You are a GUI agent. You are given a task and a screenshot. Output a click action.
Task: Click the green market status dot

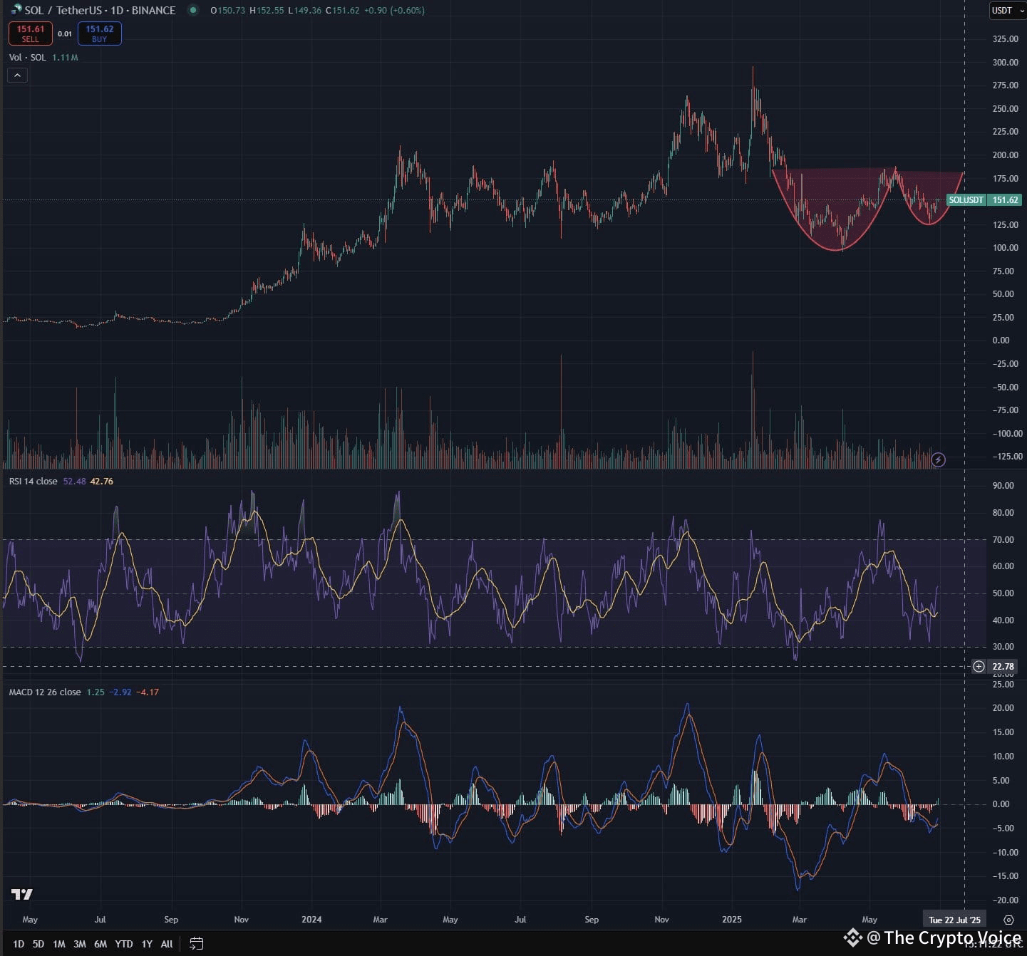[x=192, y=10]
